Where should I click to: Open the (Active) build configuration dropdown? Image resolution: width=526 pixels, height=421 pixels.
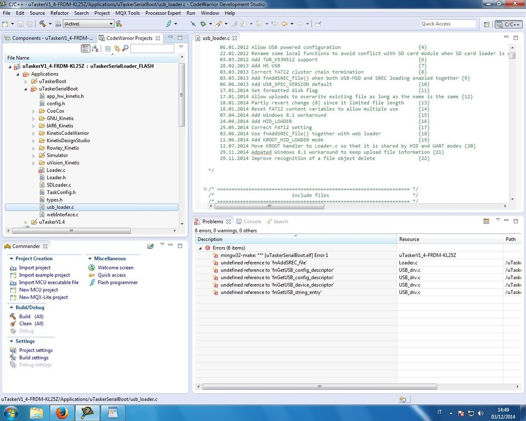coord(111,24)
